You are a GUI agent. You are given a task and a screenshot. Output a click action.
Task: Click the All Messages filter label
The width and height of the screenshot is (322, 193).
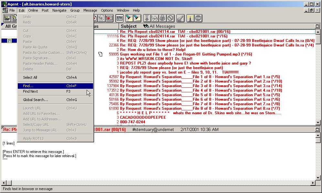pos(162,26)
